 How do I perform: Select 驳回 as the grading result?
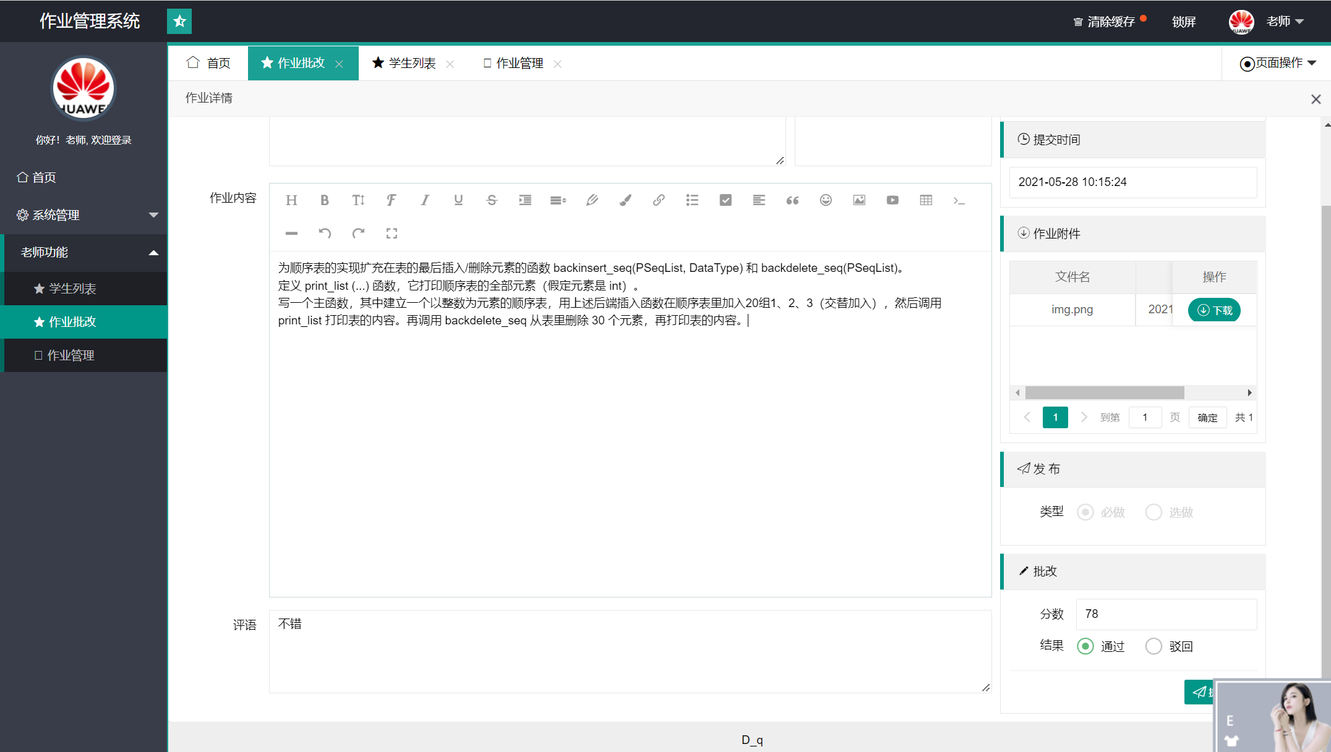click(1153, 646)
